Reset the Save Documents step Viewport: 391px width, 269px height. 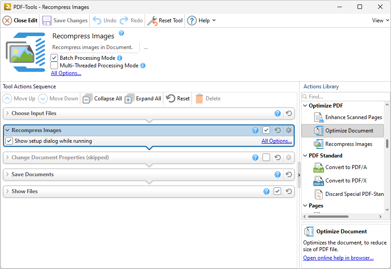(289, 174)
